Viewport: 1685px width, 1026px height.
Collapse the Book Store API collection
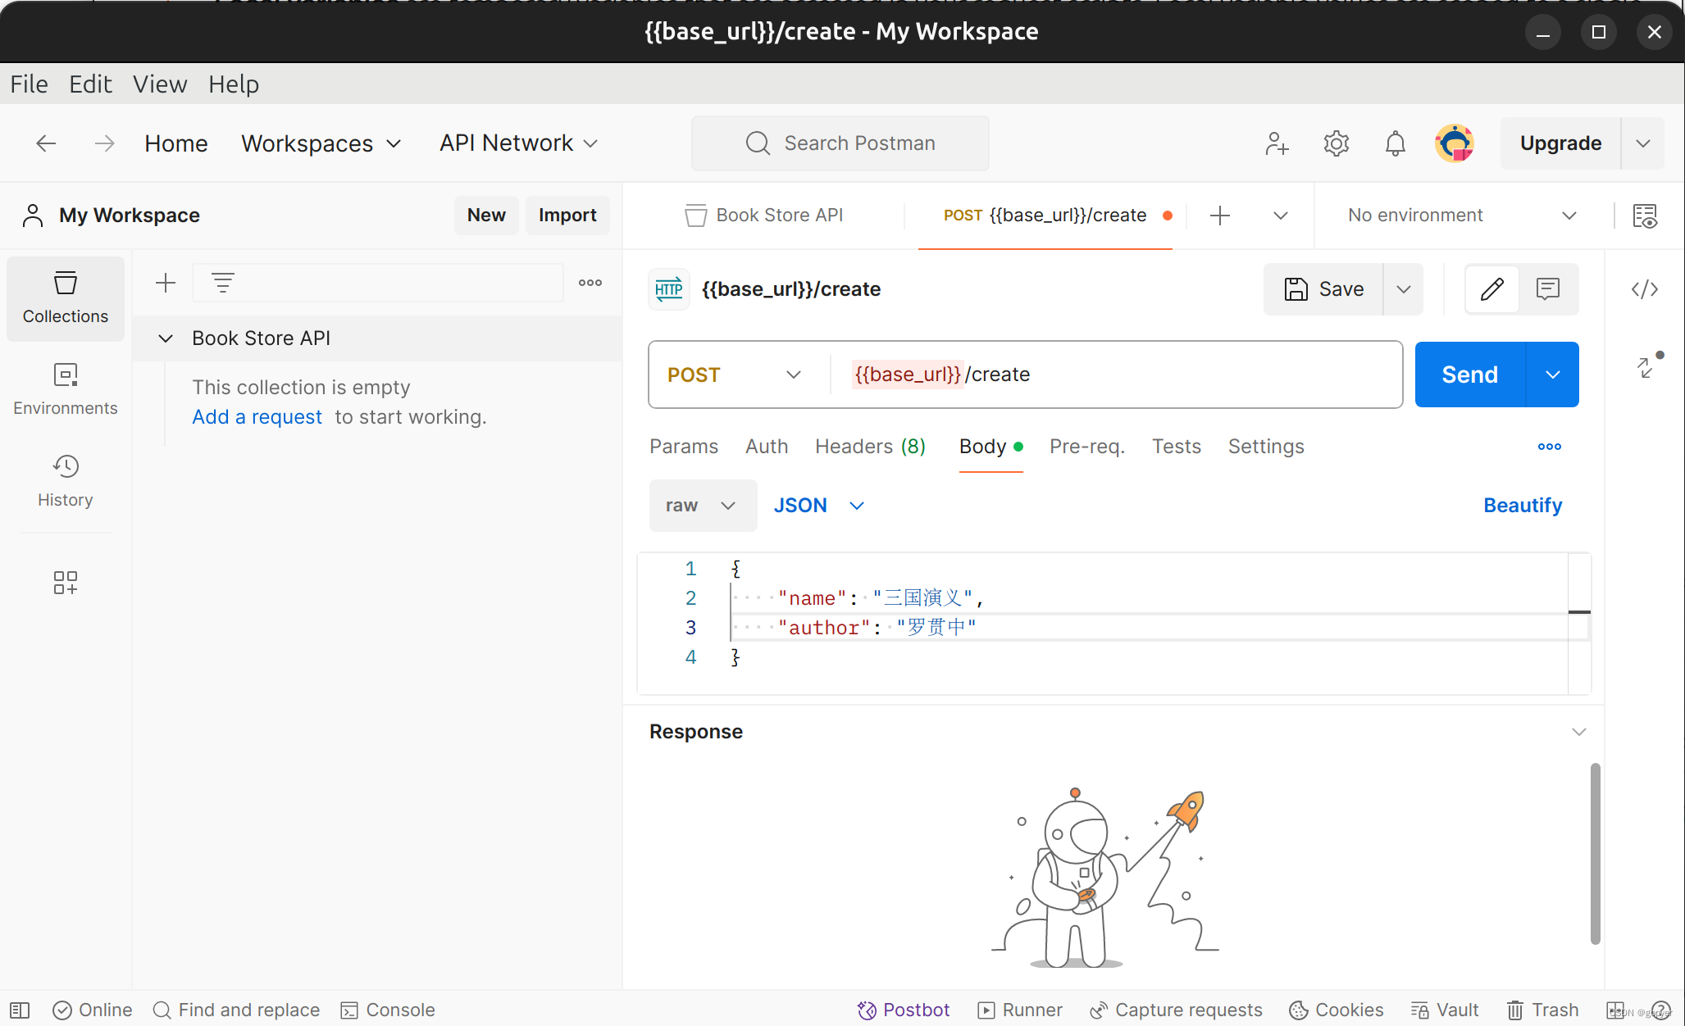point(166,338)
